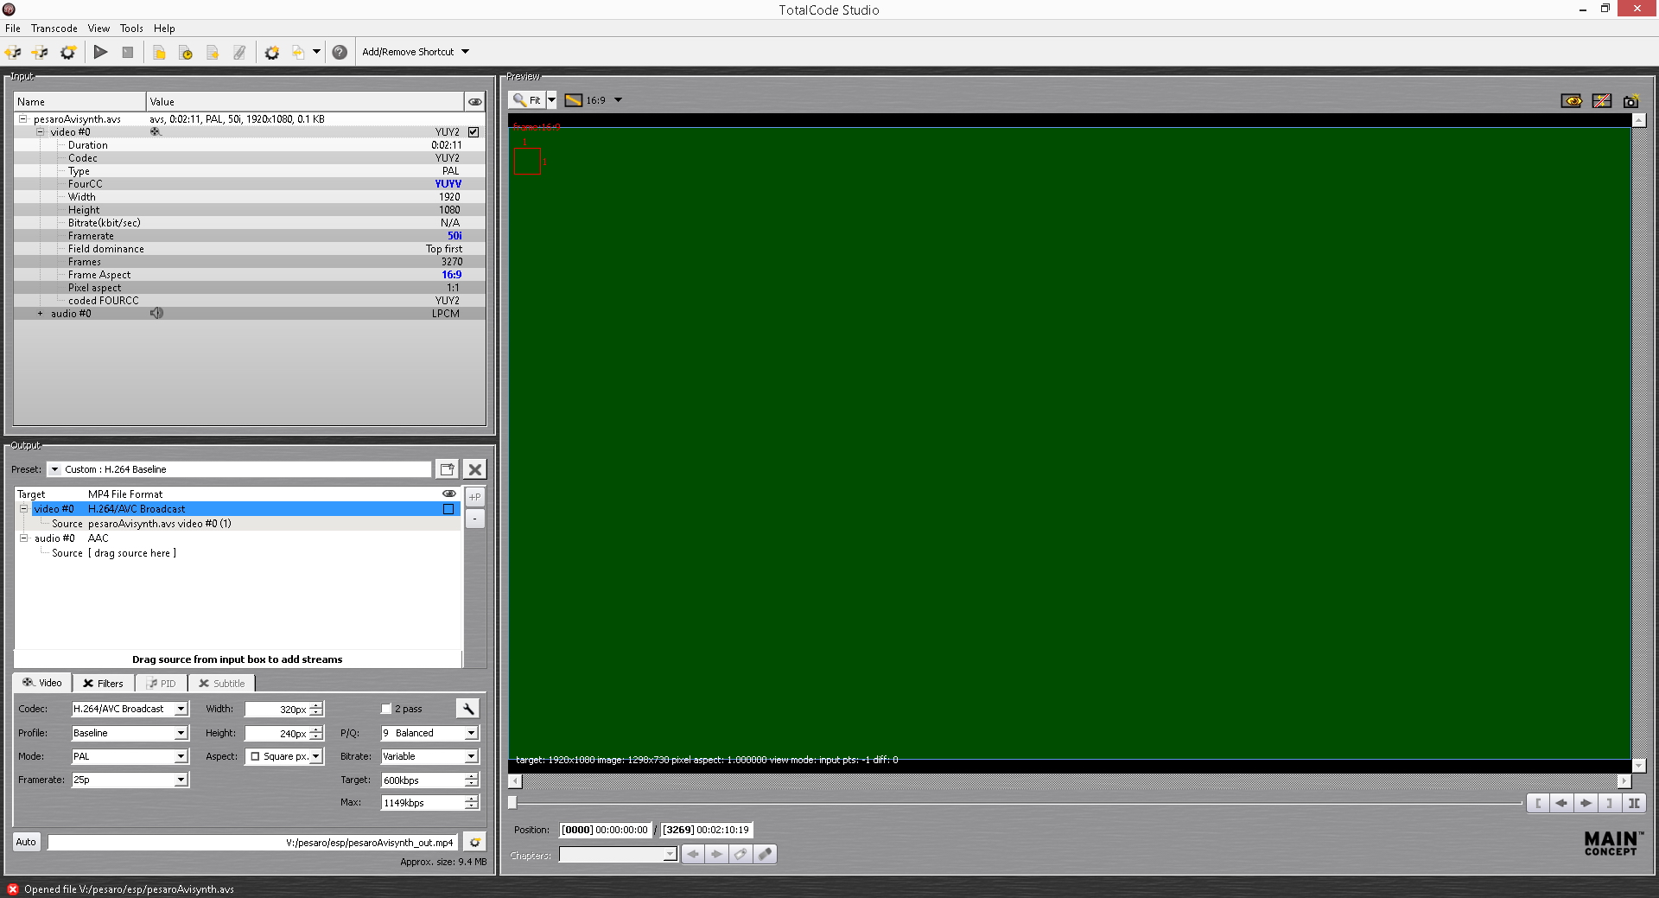This screenshot has width=1659, height=898.
Task: Click the minus remove stream button
Action: click(474, 519)
